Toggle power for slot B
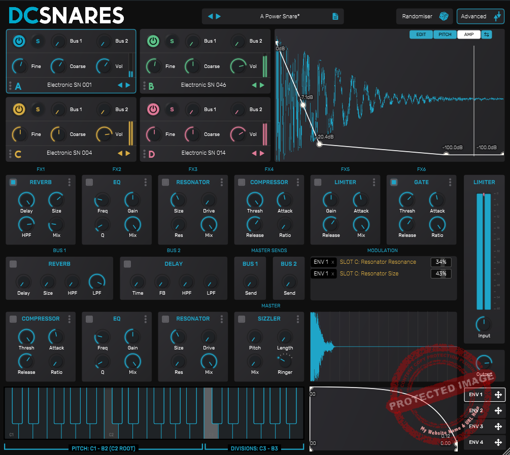 click(153, 41)
